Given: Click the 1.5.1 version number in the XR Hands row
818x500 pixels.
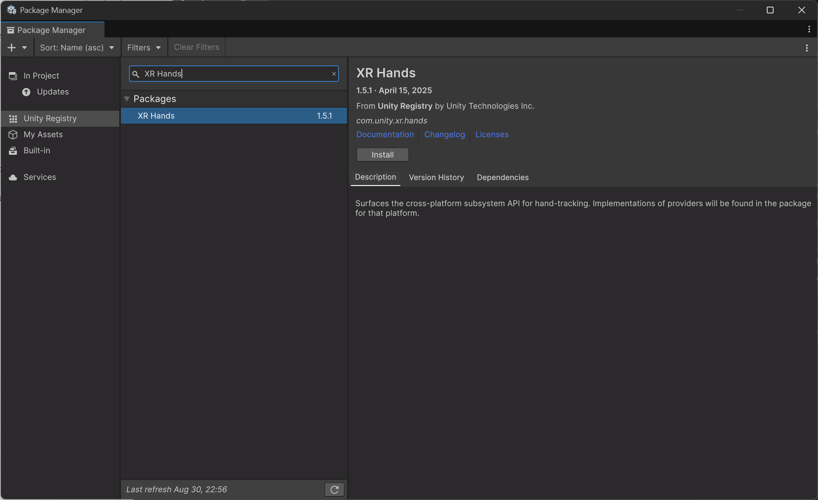Looking at the screenshot, I should [324, 116].
